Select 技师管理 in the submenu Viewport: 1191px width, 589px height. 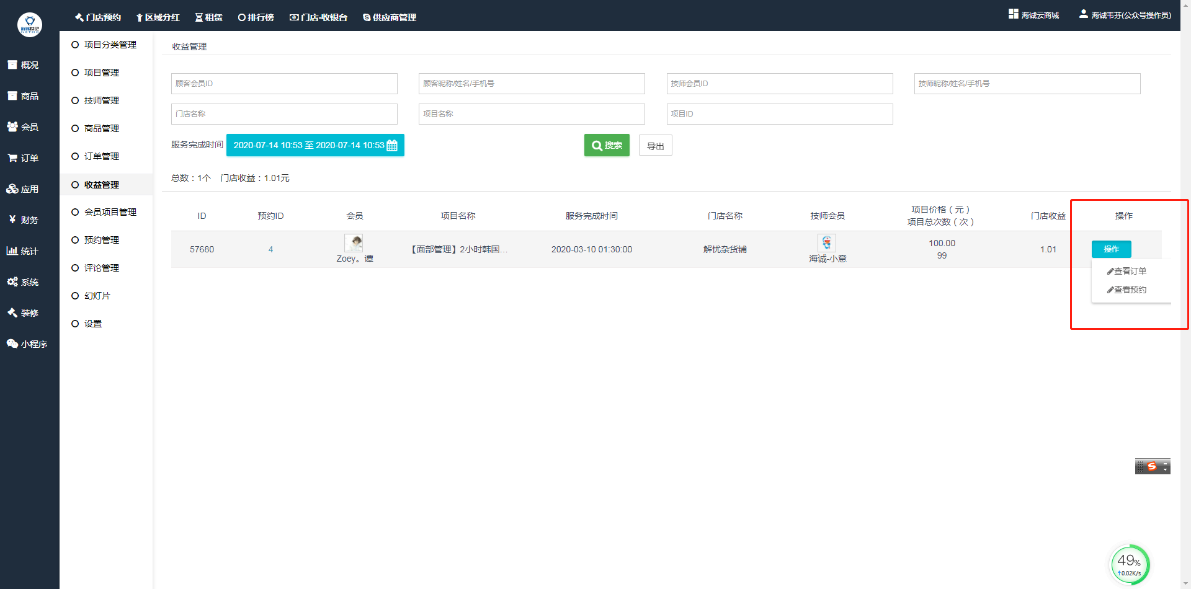[x=96, y=100]
